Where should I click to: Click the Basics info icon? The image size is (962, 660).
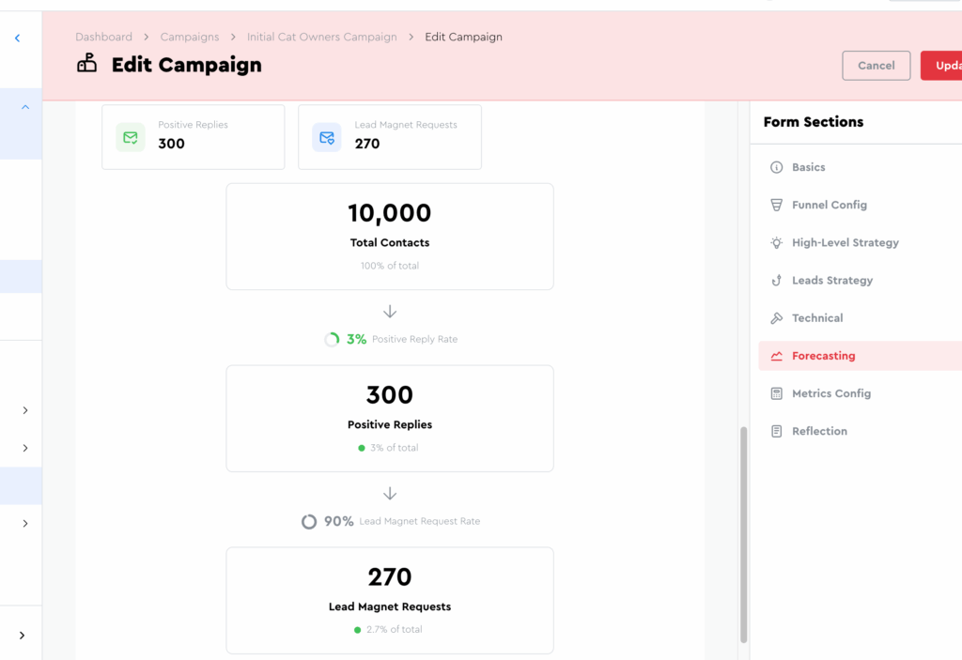click(776, 167)
